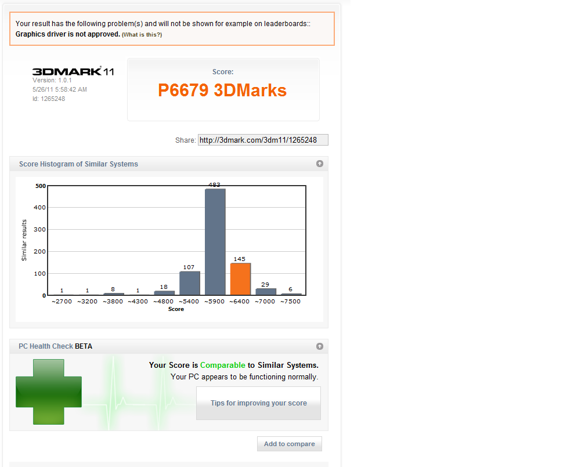Click the Add to compare button
Screen dimensions: 585x467
[x=289, y=444]
